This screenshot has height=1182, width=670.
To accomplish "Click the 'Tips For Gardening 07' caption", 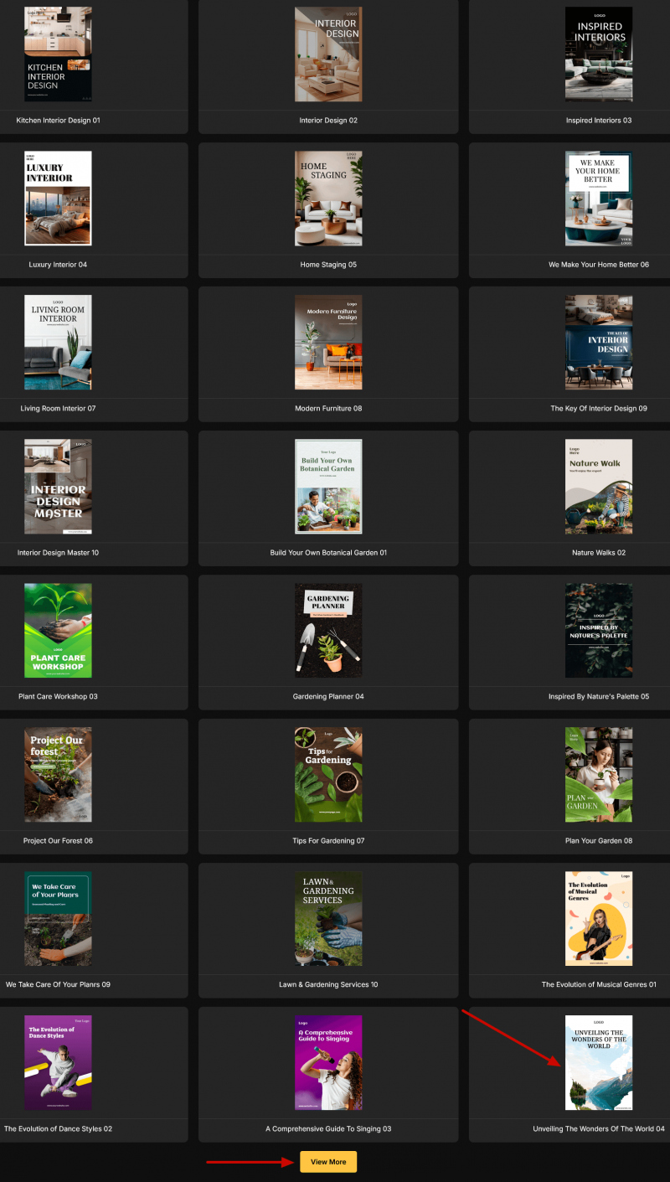I will pos(328,841).
